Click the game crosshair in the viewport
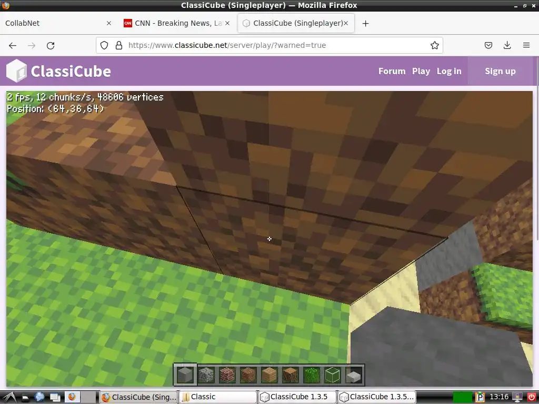 tap(269, 239)
